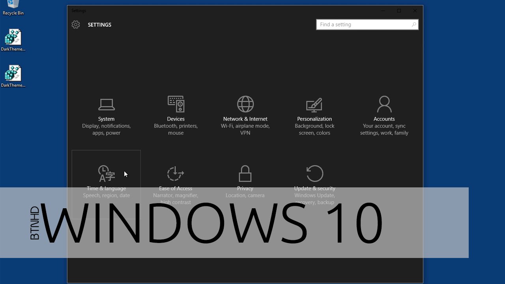Minimize the Settings window
This screenshot has width=505, height=284.
[383, 11]
